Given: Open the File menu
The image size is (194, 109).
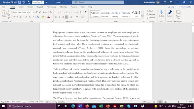Looking at the screenshot, I should click(x=4, y=7).
